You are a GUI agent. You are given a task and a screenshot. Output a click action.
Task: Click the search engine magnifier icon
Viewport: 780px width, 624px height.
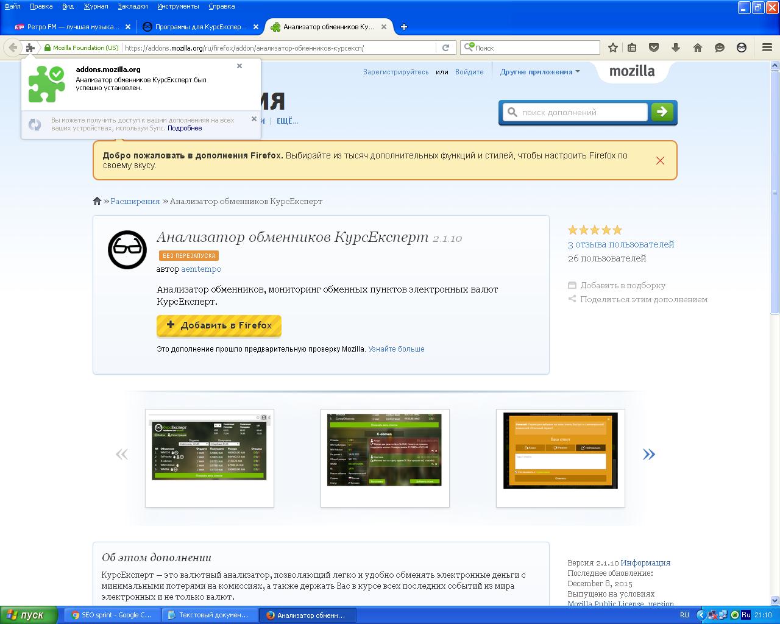coord(469,48)
